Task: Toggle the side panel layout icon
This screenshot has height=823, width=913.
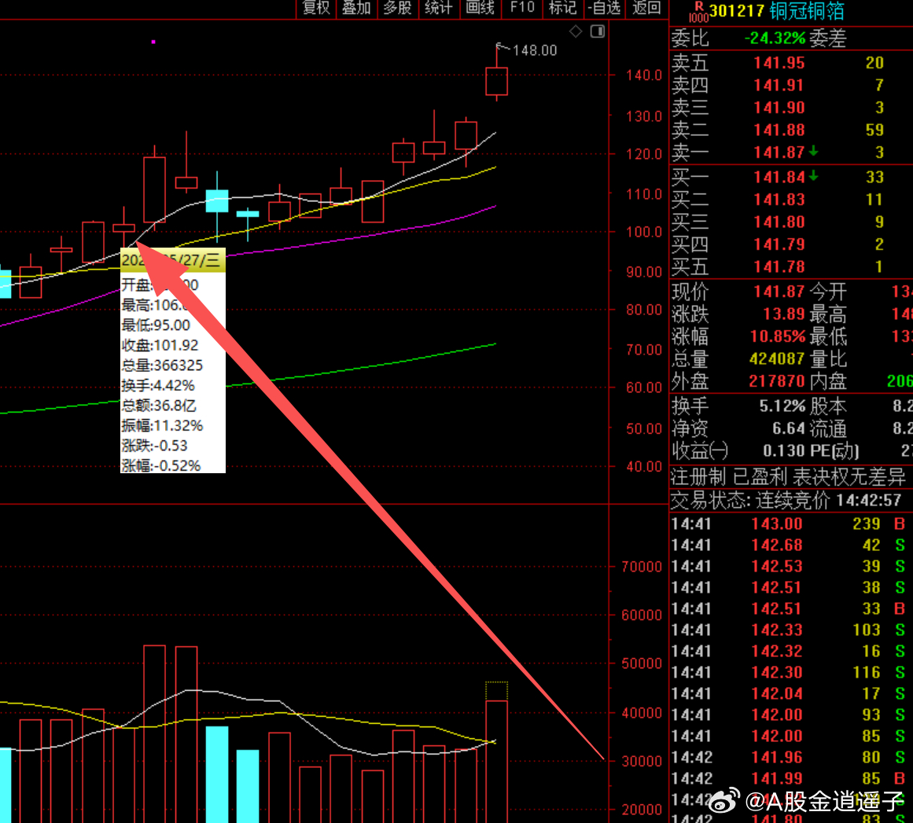Action: (x=598, y=31)
